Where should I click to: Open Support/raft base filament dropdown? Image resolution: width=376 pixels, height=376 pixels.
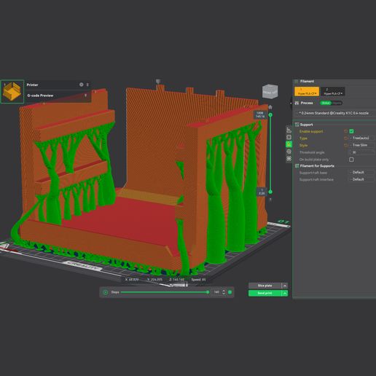362,173
